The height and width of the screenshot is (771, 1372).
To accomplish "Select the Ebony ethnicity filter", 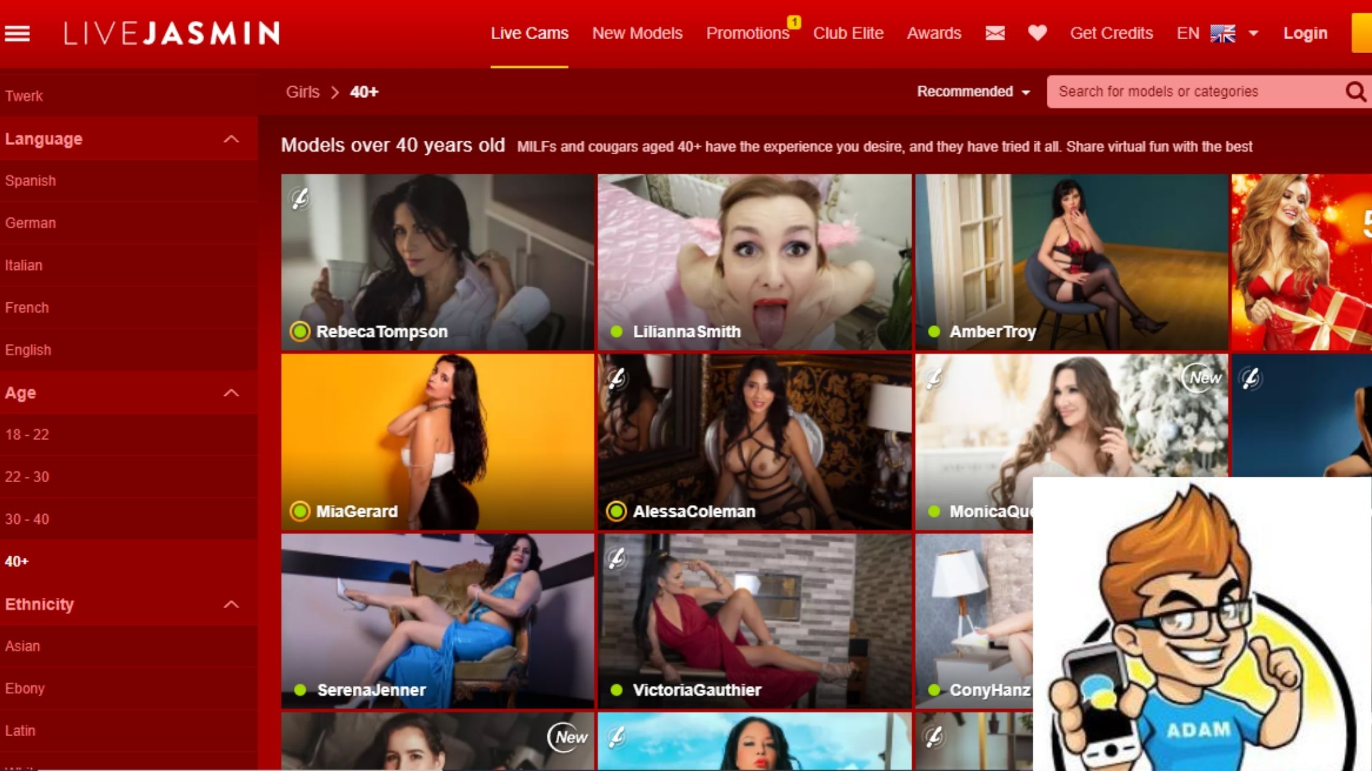I will 129,688.
